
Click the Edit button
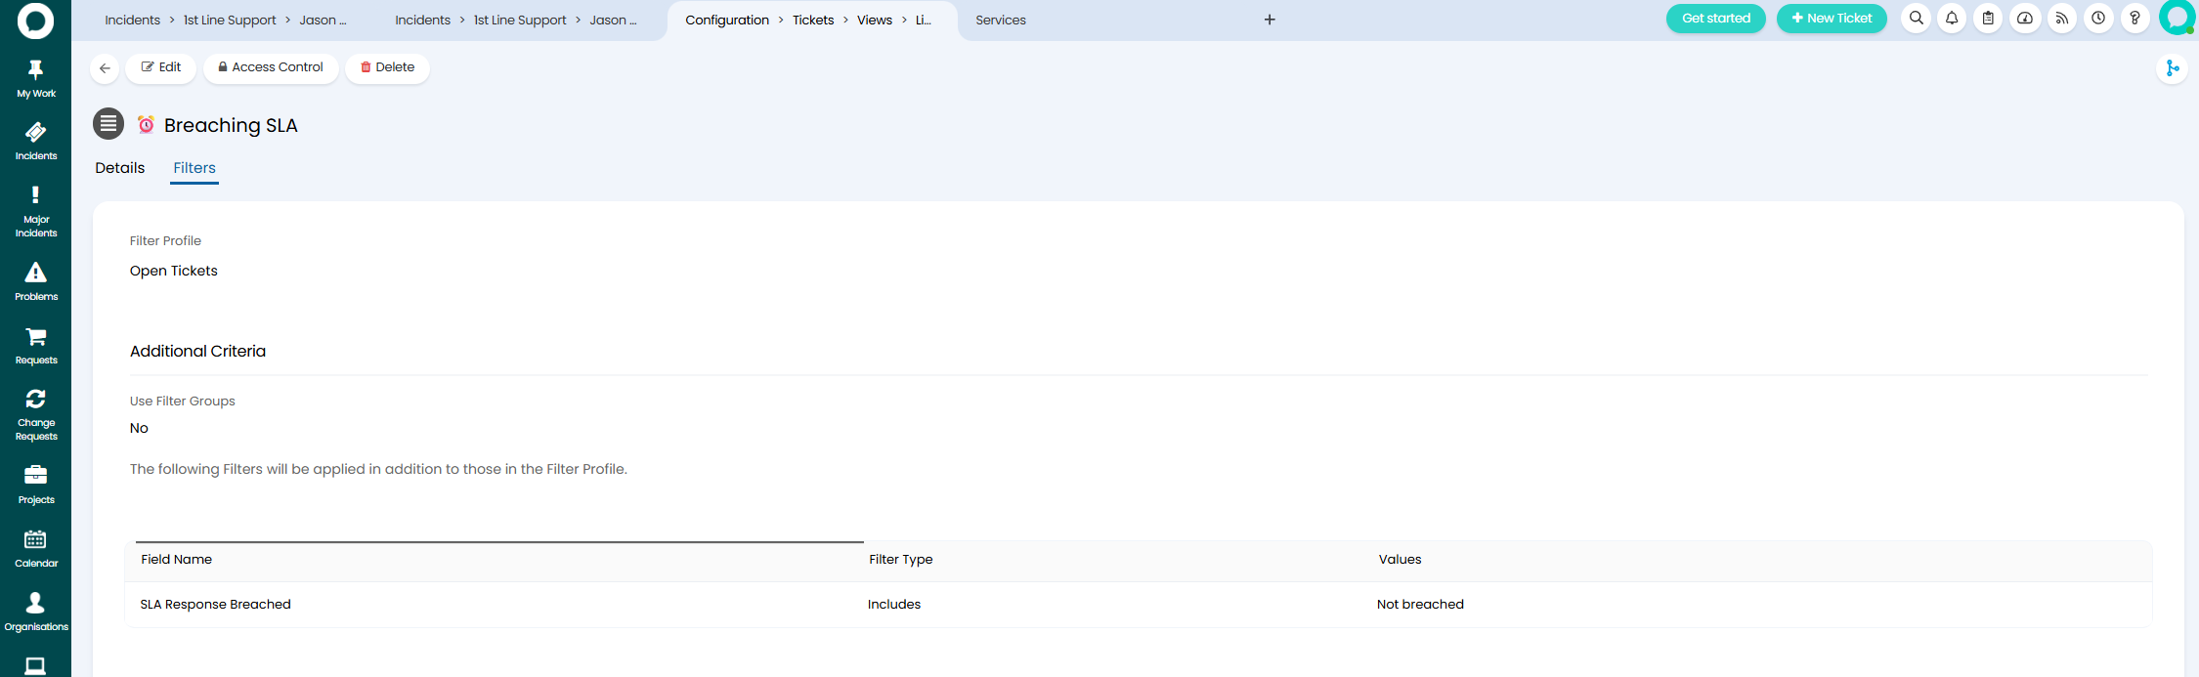161,67
